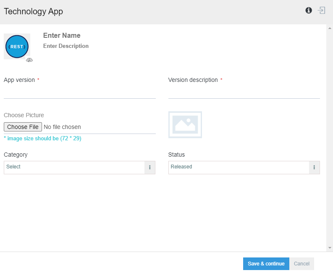Click the picture placeholder preview icon

coord(185,125)
